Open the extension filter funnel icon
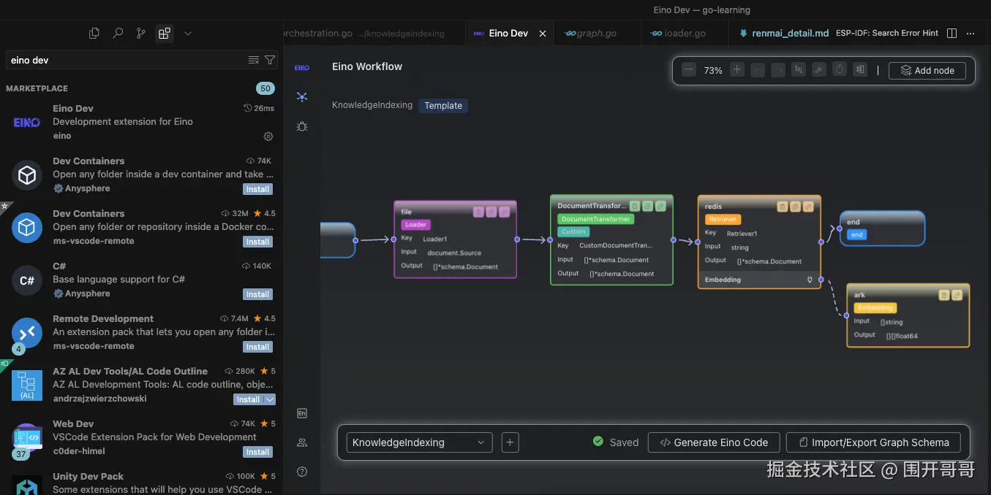The width and height of the screenshot is (991, 495). click(270, 60)
